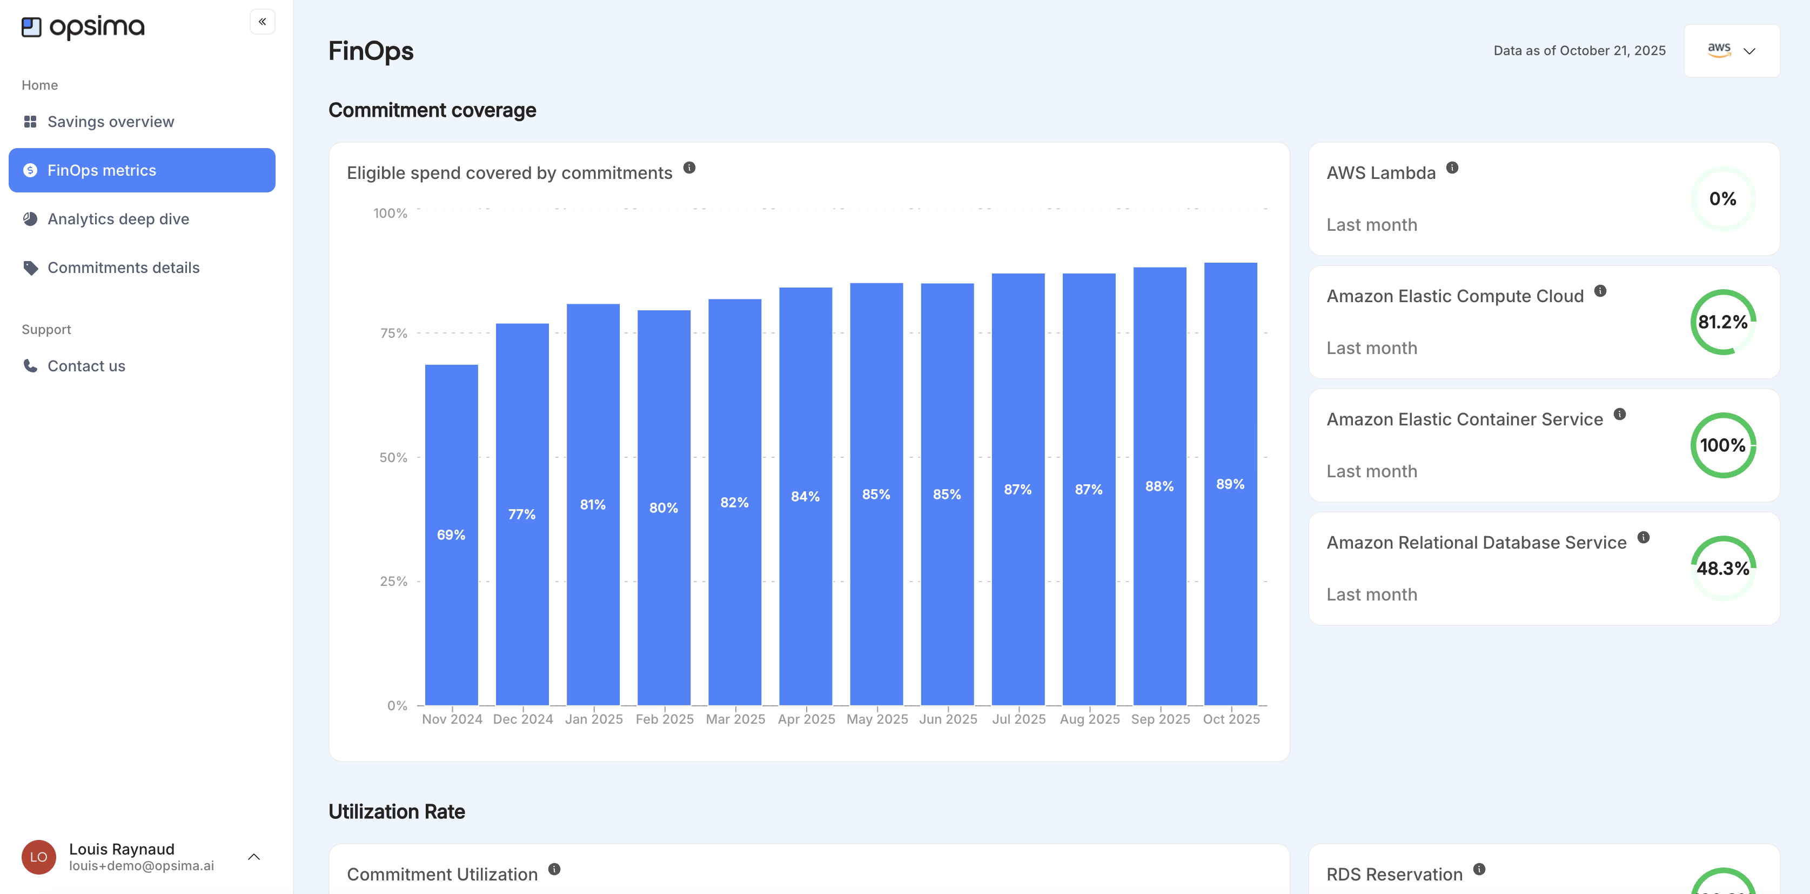Click info icon next to Eligible spend title
1810x894 pixels.
[x=689, y=168]
